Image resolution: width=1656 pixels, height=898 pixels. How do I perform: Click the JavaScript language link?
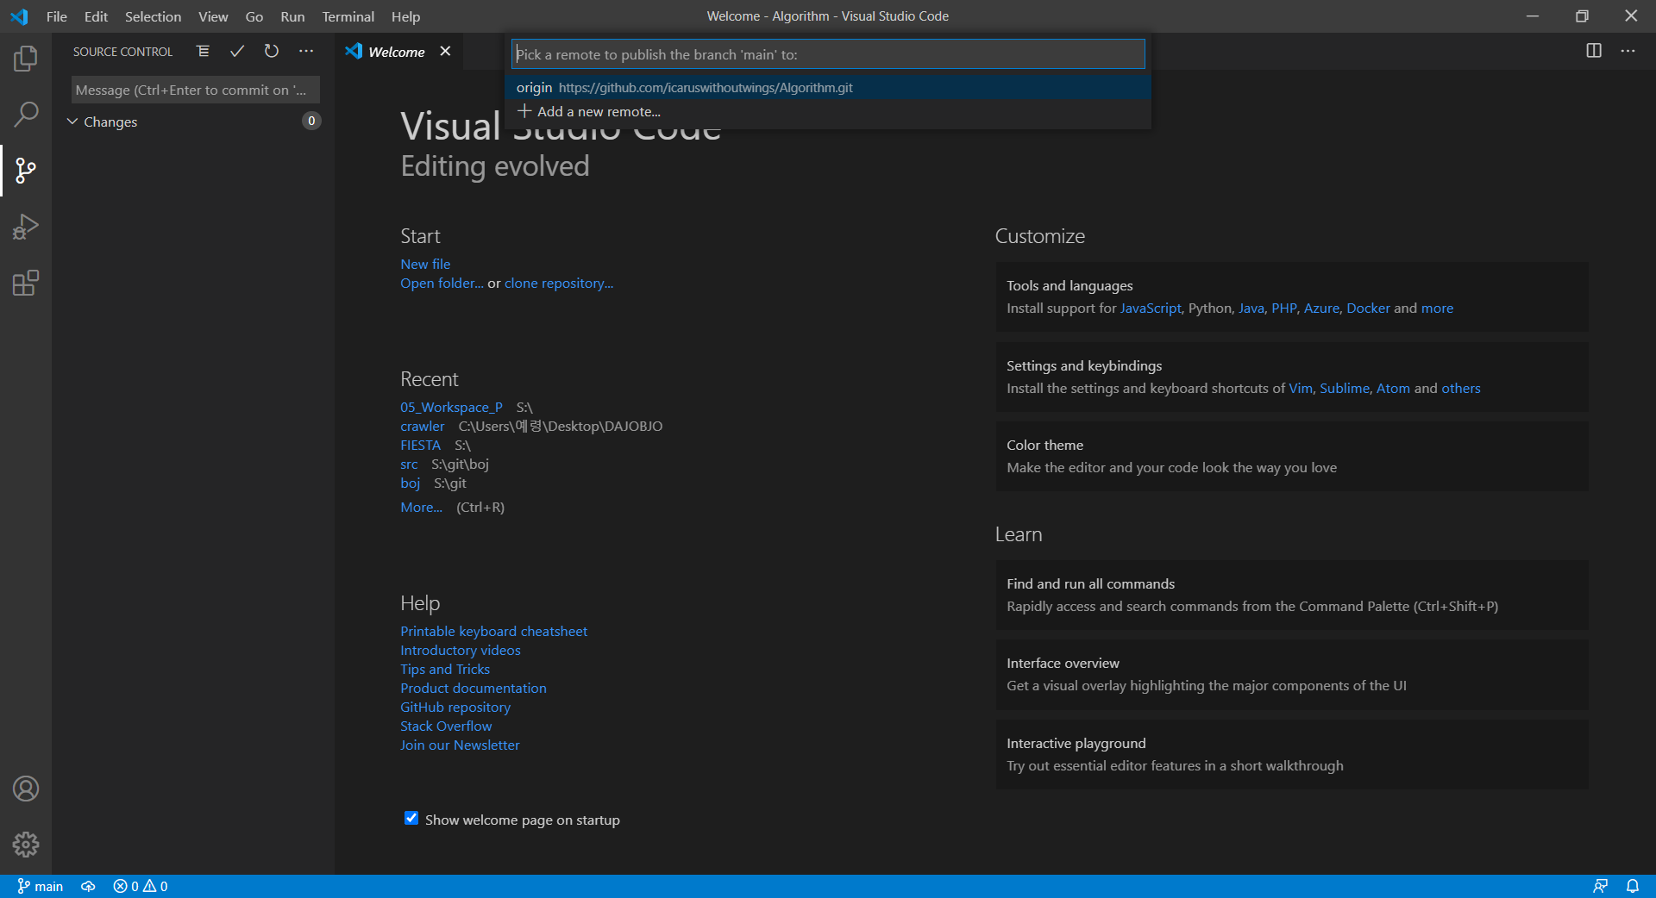tap(1151, 308)
